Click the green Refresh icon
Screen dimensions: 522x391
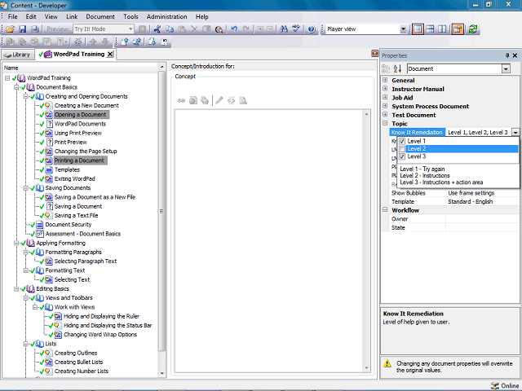pyautogui.click(x=473, y=29)
